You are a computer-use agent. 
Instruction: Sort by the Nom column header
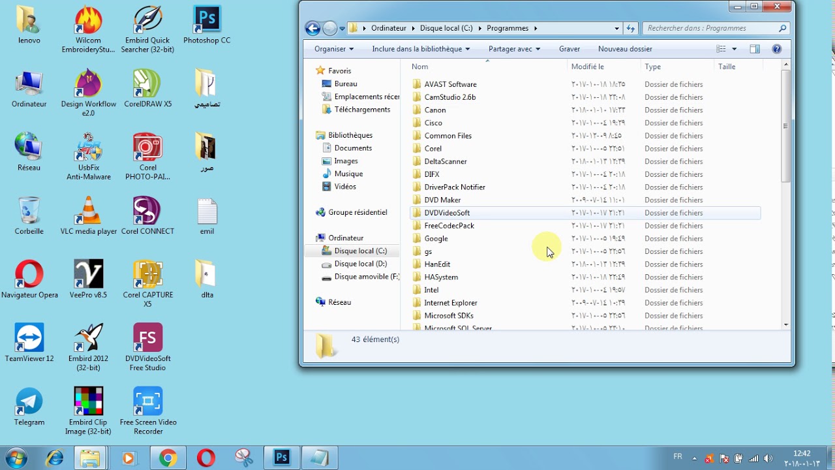(x=487, y=67)
